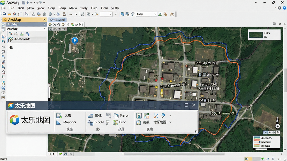The width and height of the screenshot is (287, 161).
Task: Switch to the ArcSIIKord map tab
Action: click(x=57, y=20)
